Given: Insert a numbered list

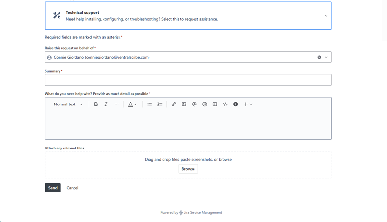Looking at the screenshot, I should pos(160,104).
